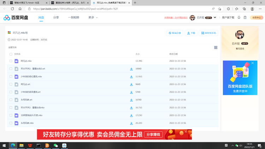Open the browser collections icon

244,9
